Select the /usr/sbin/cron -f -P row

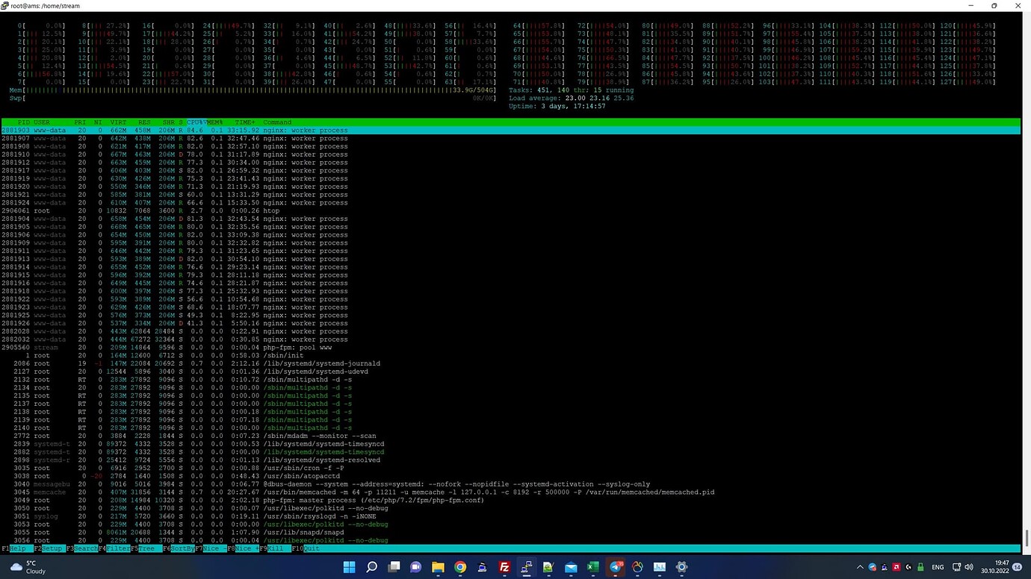(510, 468)
